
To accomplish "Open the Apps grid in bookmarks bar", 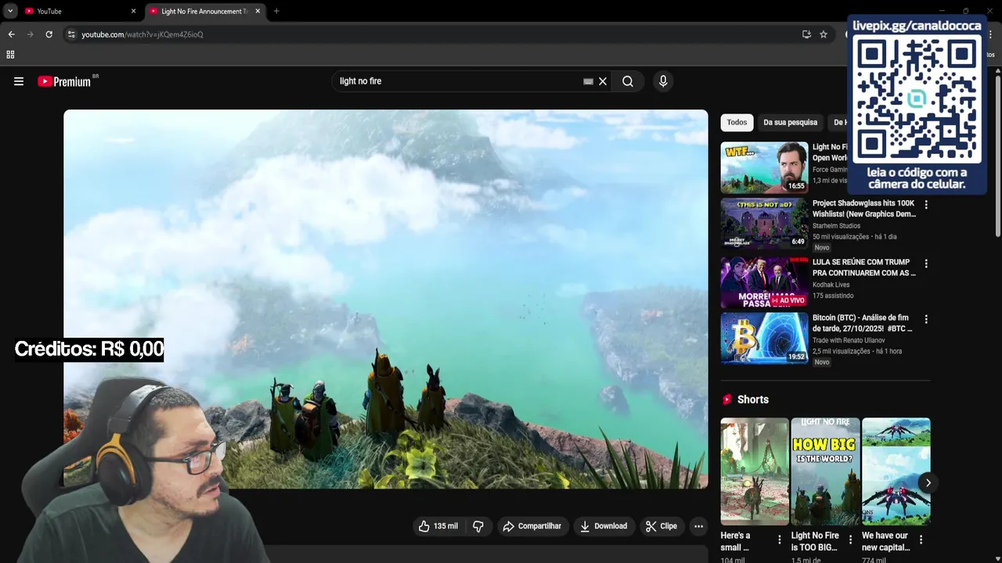I will tap(10, 55).
